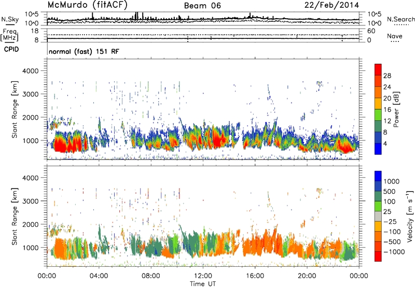Click the '1000' tick on velocity colorbar
The height and width of the screenshot is (287, 415).
392,181
